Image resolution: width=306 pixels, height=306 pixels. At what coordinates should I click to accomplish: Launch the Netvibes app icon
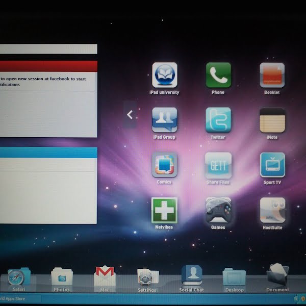coord(164,210)
